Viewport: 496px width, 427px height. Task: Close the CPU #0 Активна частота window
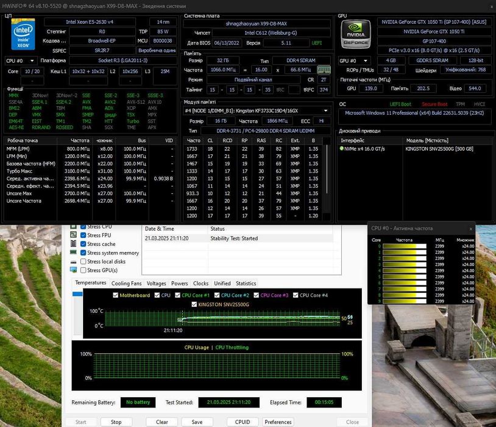click(470, 229)
